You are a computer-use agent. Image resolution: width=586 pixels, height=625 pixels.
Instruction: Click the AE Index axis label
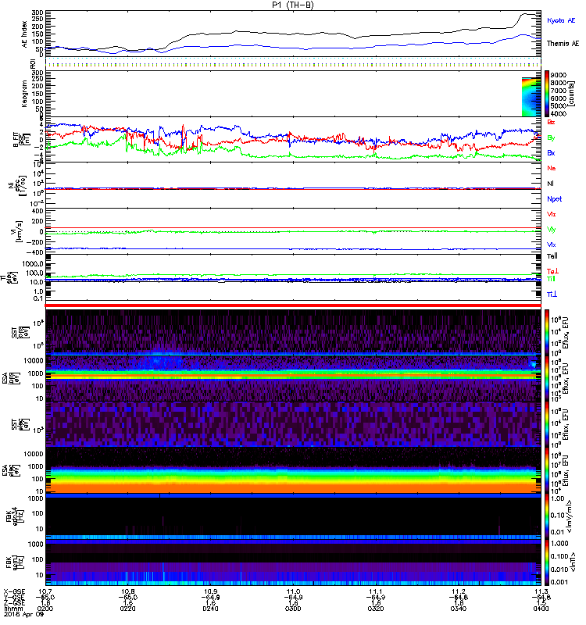pos(24,34)
